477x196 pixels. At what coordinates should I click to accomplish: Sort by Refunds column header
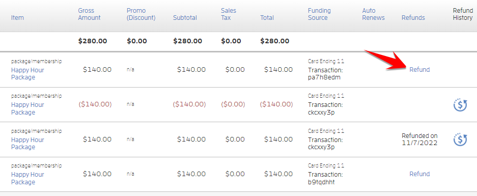click(413, 18)
